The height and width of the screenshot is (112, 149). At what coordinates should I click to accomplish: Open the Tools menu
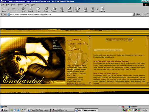point(27,5)
